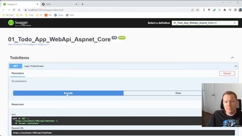Click the padlock site info icon

[x=26, y=10]
